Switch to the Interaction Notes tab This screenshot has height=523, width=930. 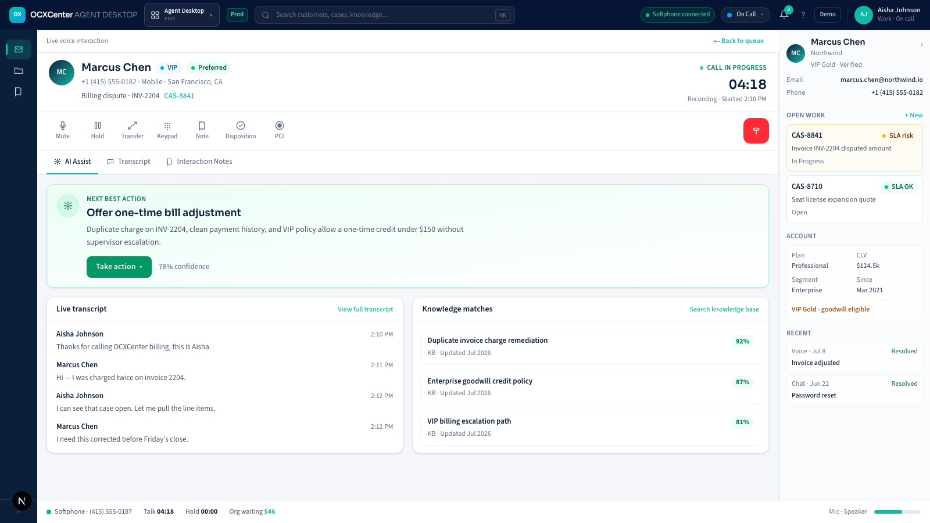pyautogui.click(x=199, y=162)
